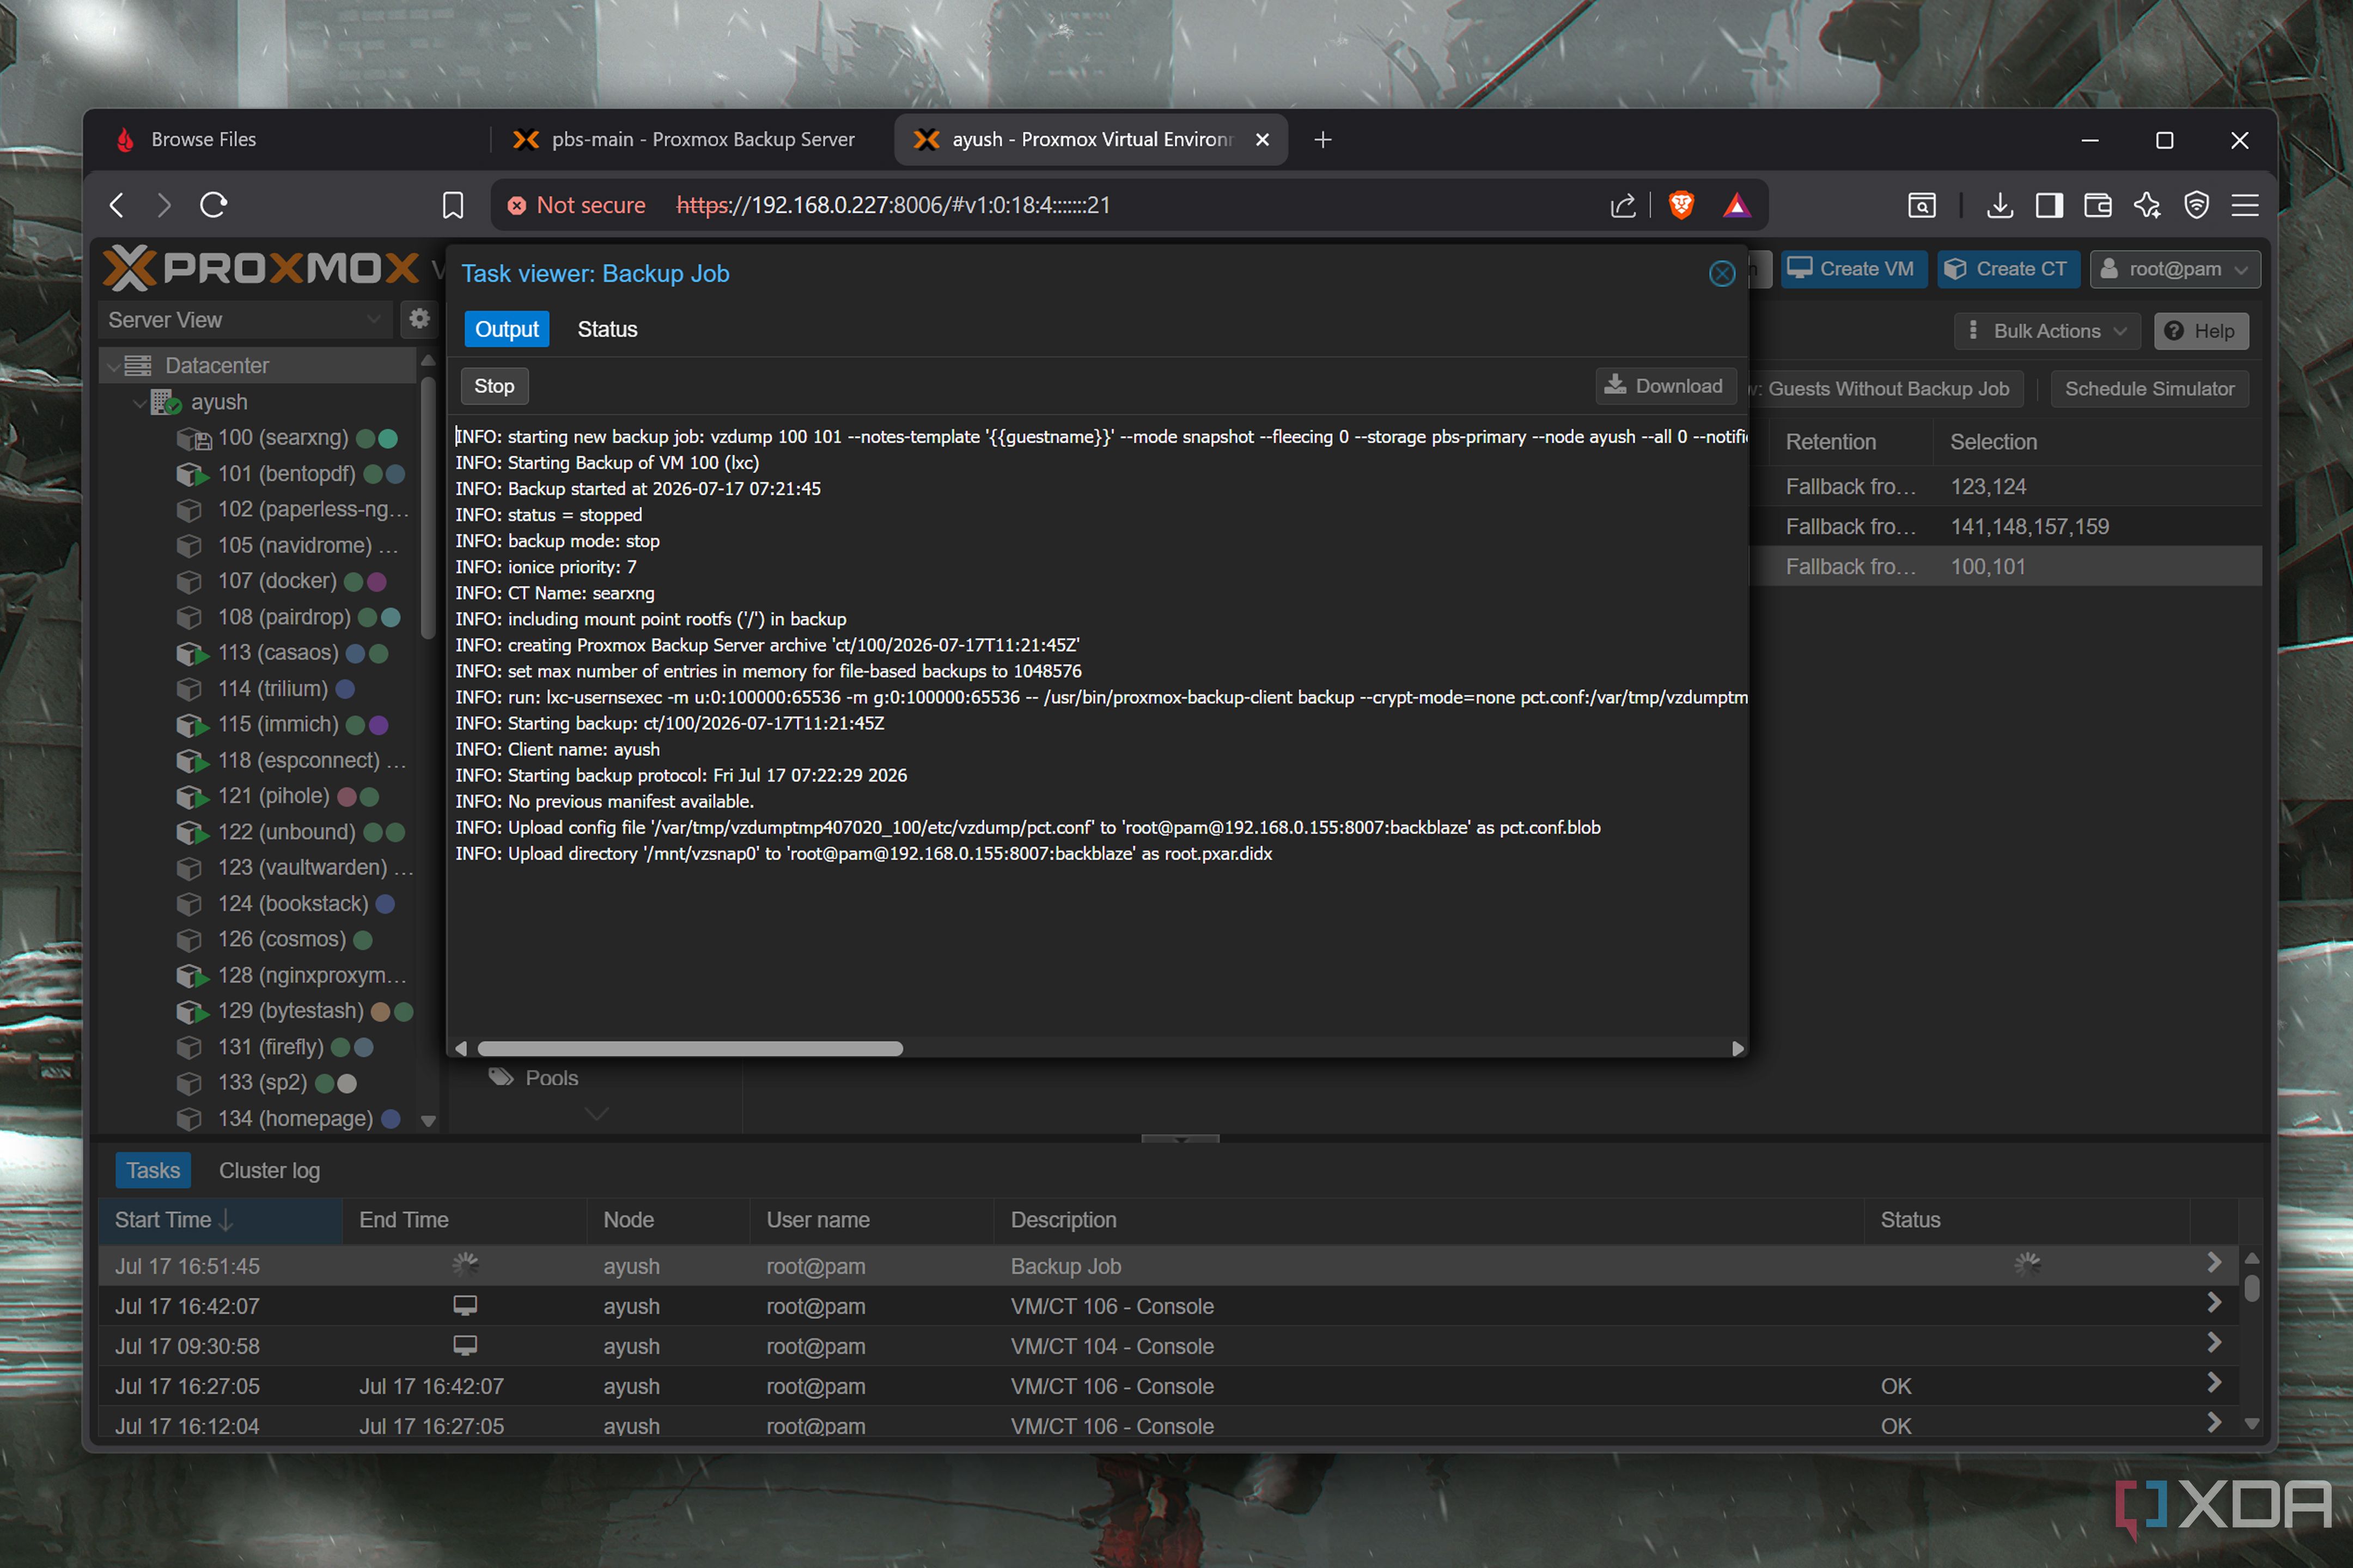Open console icon for the 09:30:58 task

point(465,1346)
